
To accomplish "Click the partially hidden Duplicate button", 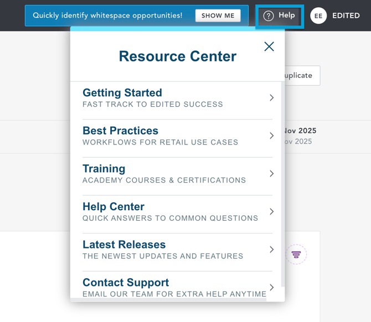I will coord(302,76).
